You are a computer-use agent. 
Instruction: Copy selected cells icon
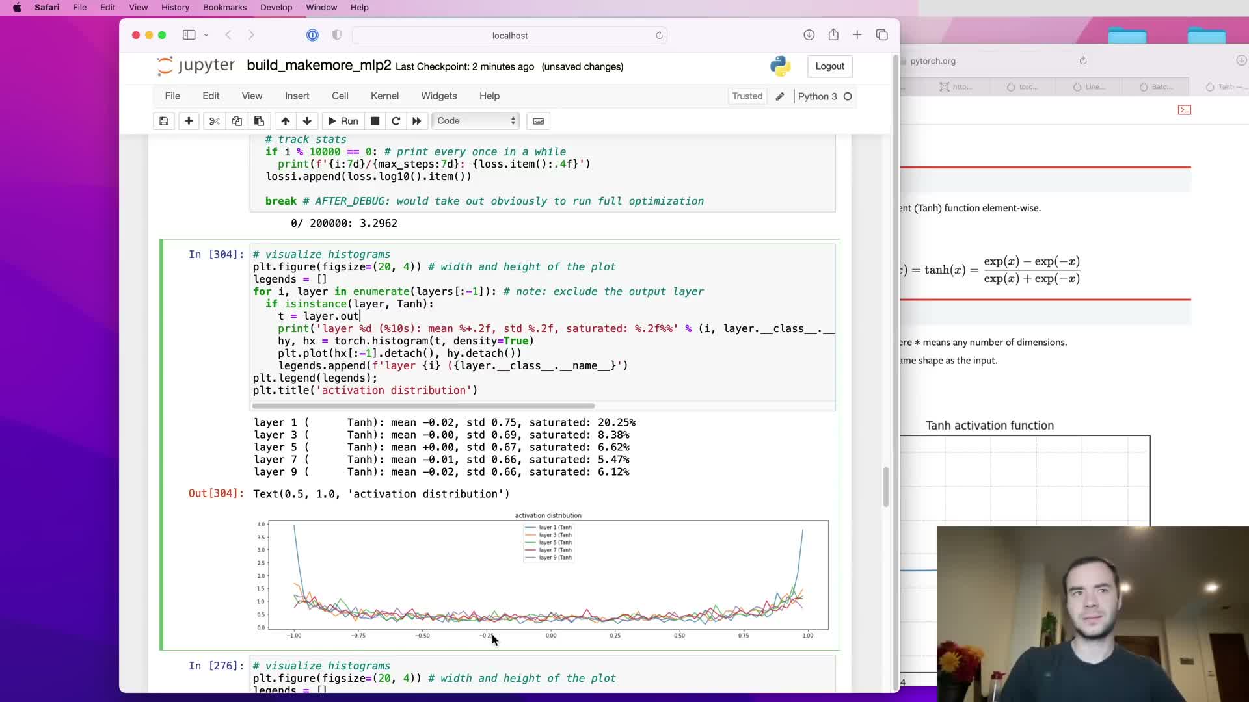click(x=237, y=121)
